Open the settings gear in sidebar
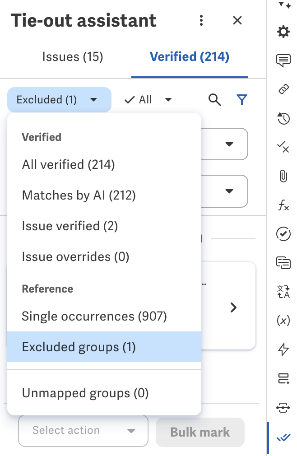The height and width of the screenshot is (456, 297). point(283,32)
